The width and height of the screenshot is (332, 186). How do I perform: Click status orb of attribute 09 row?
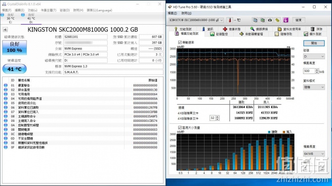[6, 121]
